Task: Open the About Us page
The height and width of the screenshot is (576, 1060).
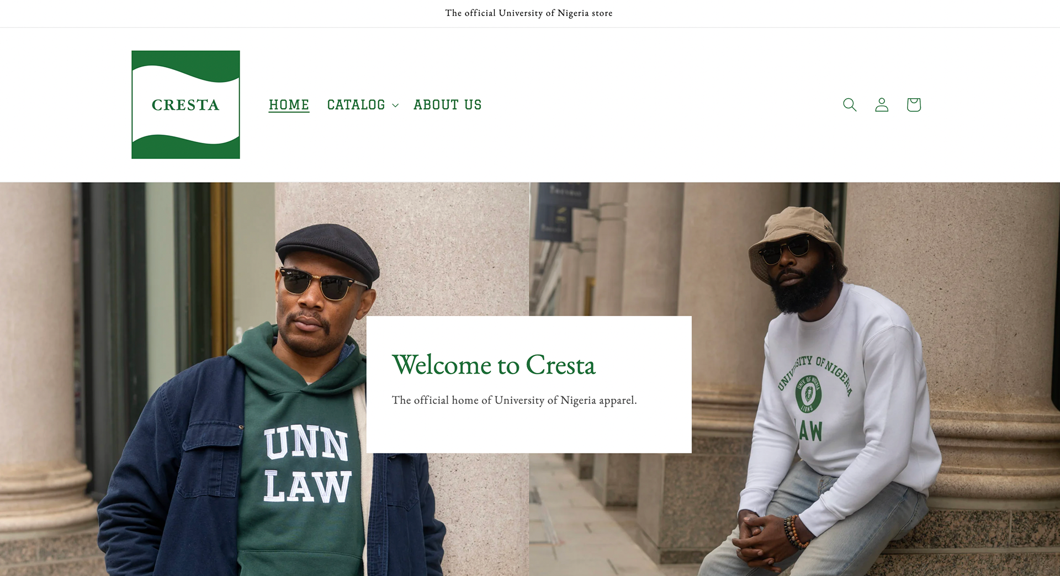Action: tap(448, 105)
